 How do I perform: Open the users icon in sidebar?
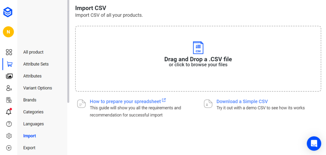click(9, 88)
